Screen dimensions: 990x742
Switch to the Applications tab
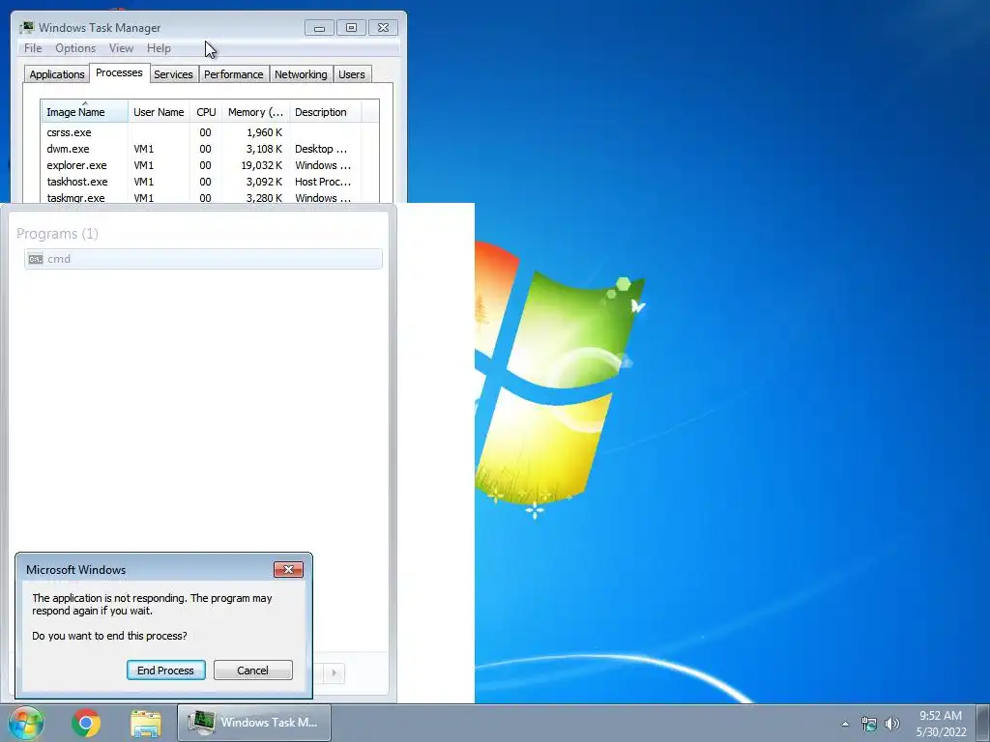(57, 74)
